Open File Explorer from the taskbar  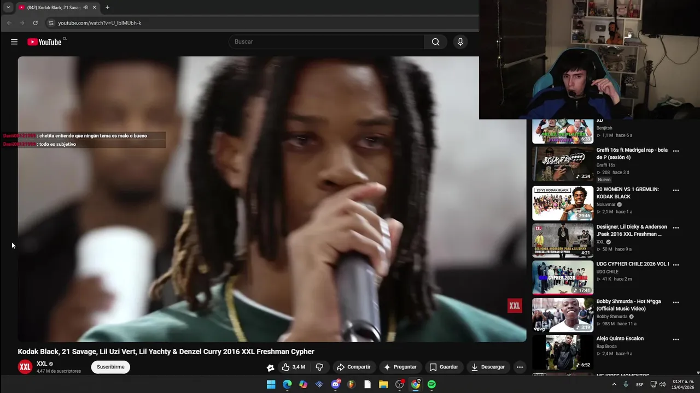point(383,384)
